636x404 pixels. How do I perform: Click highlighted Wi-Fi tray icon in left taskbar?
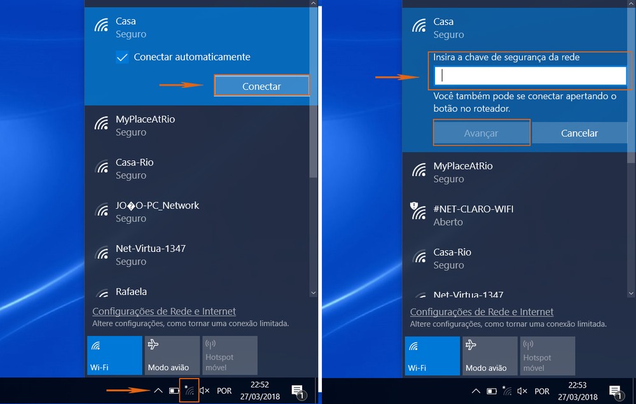pos(189,390)
